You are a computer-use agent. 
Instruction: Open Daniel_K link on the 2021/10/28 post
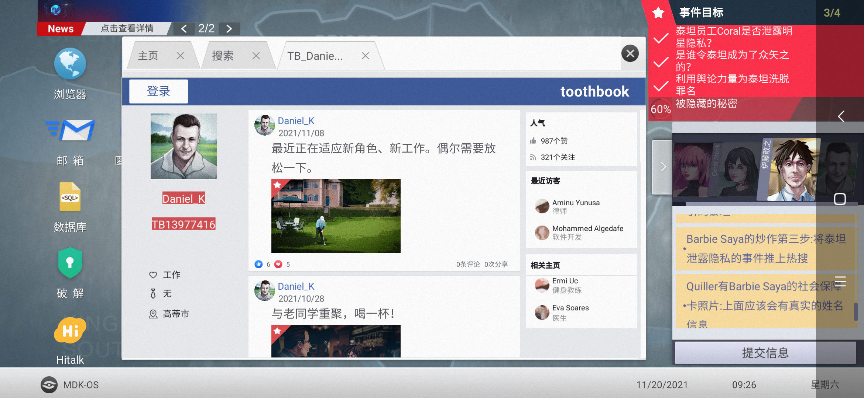(296, 286)
